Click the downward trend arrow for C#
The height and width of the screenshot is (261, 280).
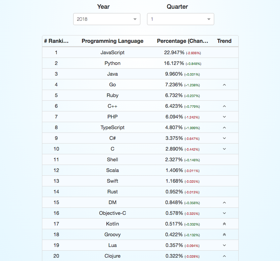(x=224, y=138)
